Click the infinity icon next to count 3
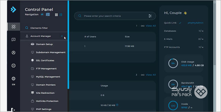The width and height of the screenshot is (221, 112). [x=143, y=75]
